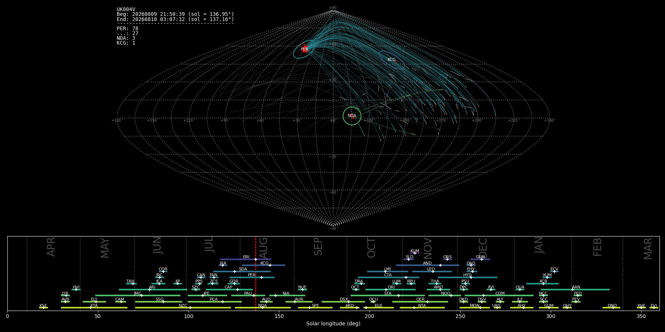The width and height of the screenshot is (665, 332).
Task: Click the ORI shower bar in the timeline
Action: click(x=391, y=290)
